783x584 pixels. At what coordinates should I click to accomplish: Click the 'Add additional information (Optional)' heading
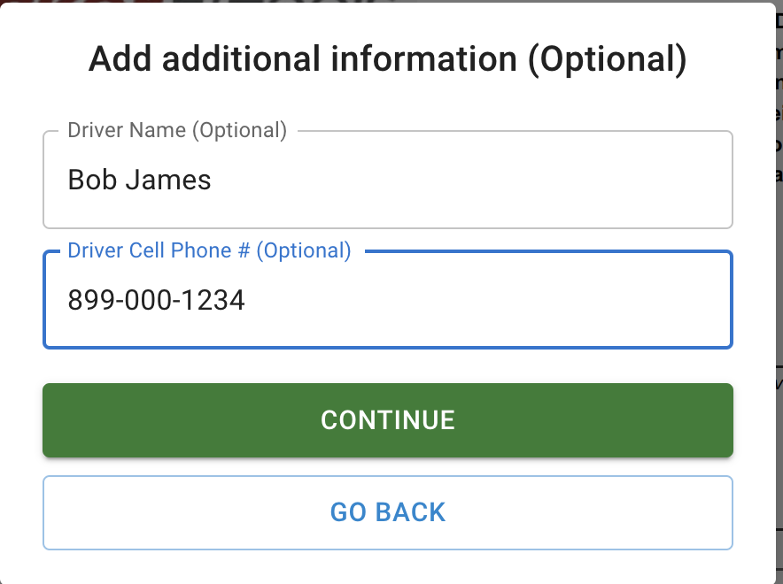(x=387, y=59)
